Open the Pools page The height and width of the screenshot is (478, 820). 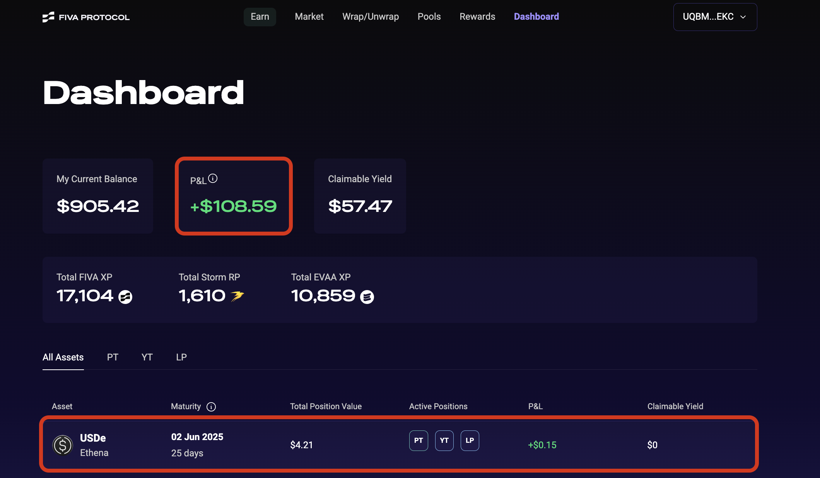pos(429,17)
